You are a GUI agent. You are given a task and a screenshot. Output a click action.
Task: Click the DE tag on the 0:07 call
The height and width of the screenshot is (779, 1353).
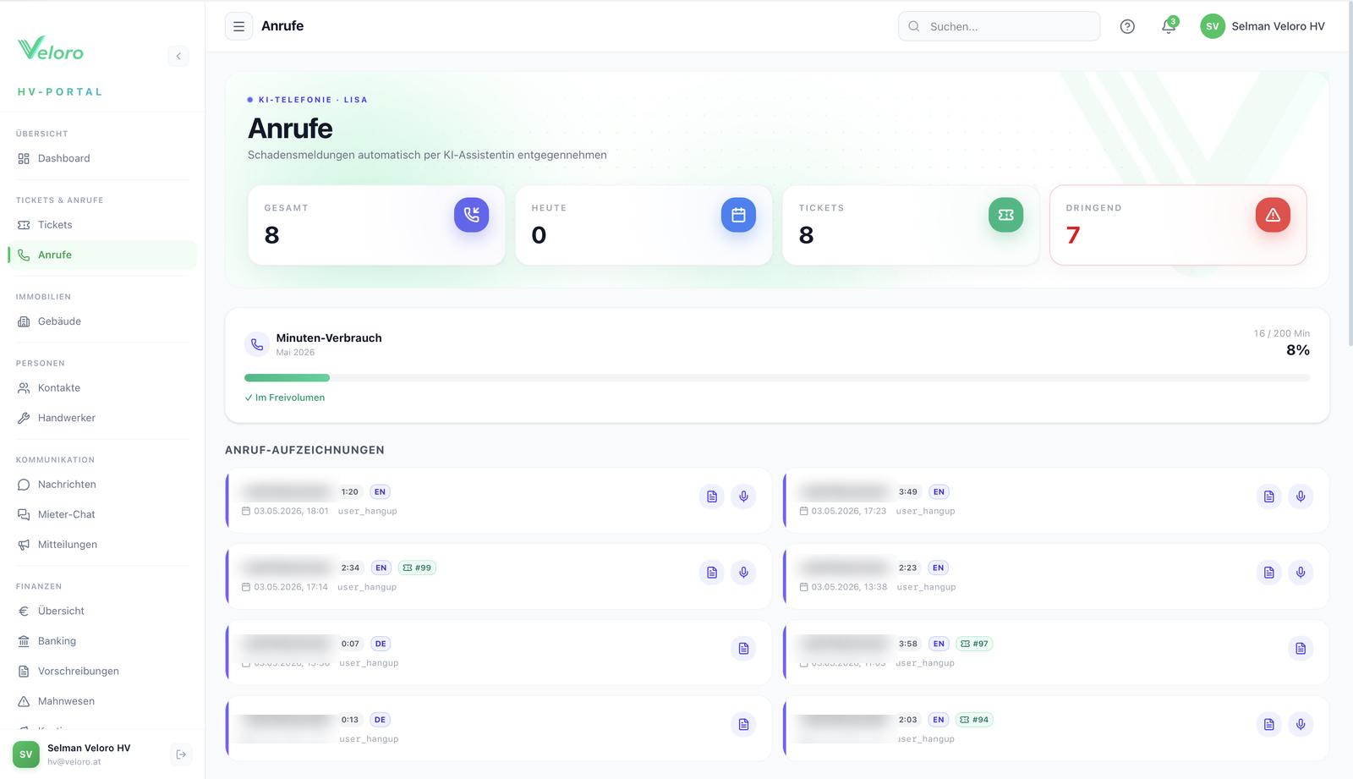[381, 644]
